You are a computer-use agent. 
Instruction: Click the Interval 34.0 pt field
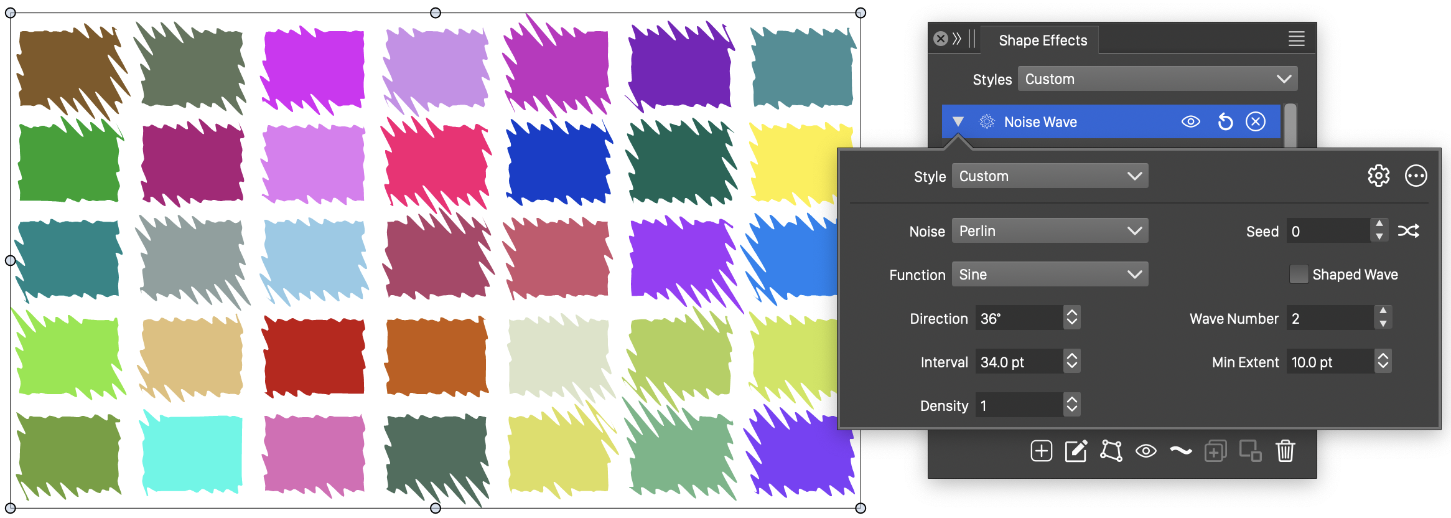1019,362
